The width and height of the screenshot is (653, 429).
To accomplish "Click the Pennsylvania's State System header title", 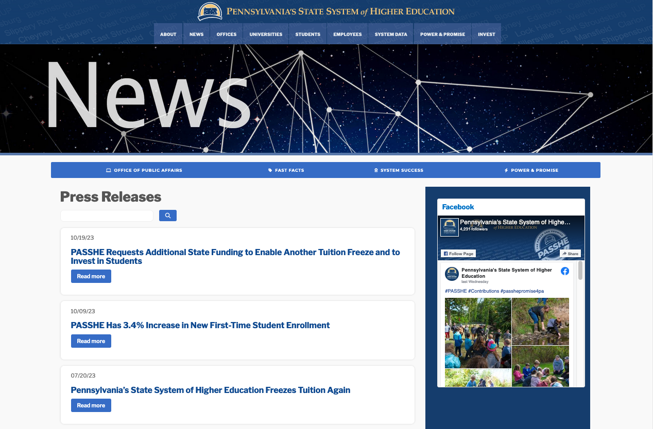I will click(x=340, y=11).
